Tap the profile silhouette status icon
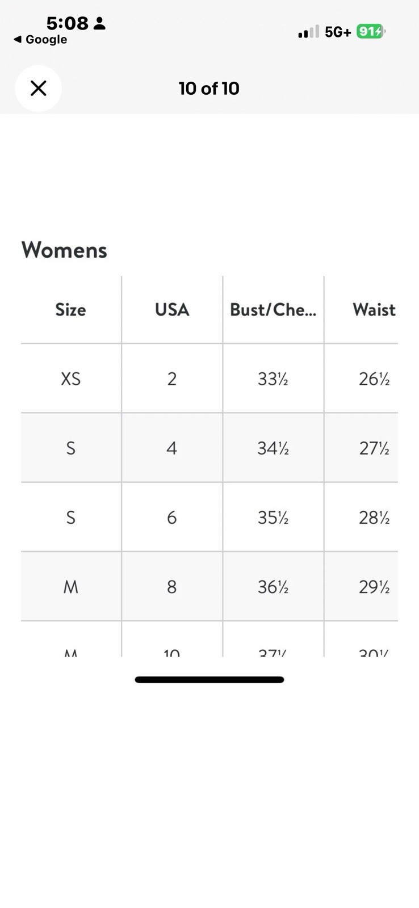Screen dimensions: 419x908 click(x=99, y=23)
